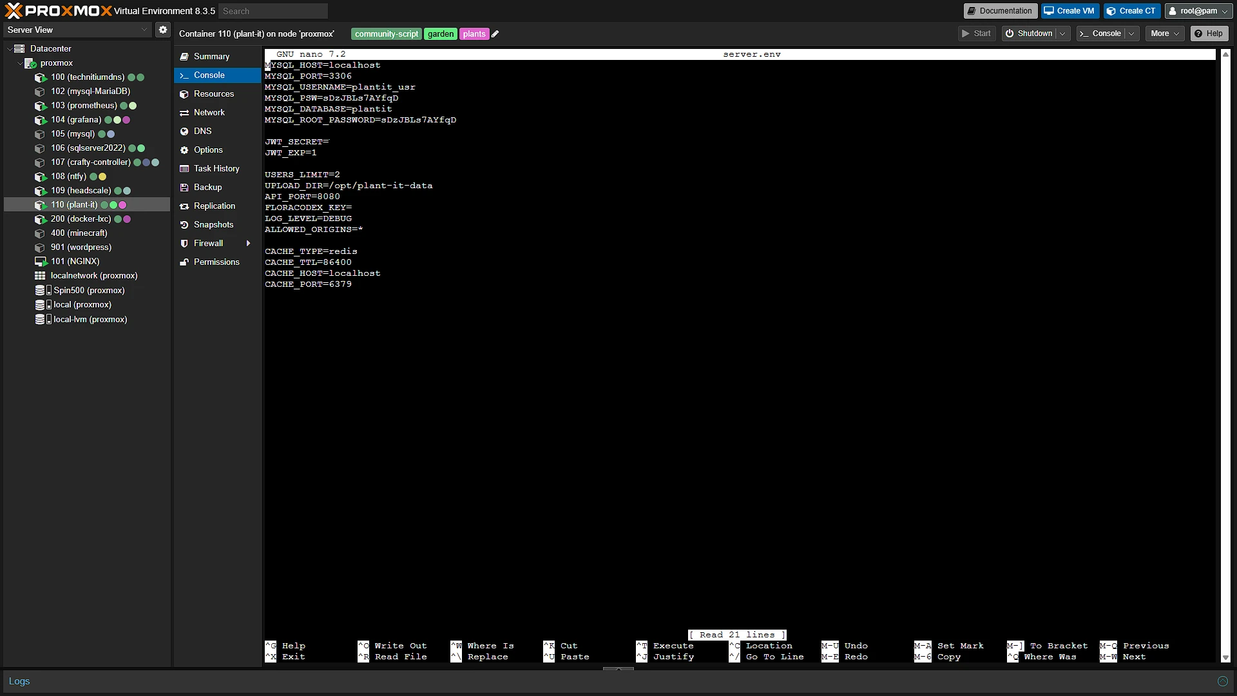Select 110 (plant-it) in tree

pos(87,205)
